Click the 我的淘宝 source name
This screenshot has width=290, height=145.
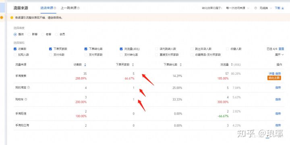(21, 88)
